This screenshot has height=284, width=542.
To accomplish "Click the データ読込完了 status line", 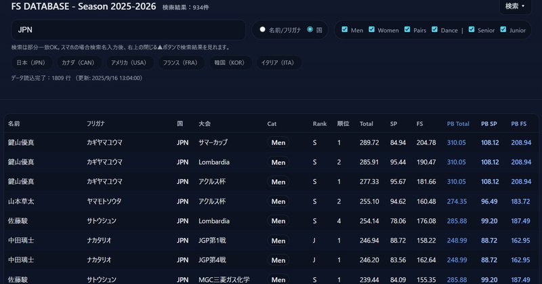I will click(77, 78).
